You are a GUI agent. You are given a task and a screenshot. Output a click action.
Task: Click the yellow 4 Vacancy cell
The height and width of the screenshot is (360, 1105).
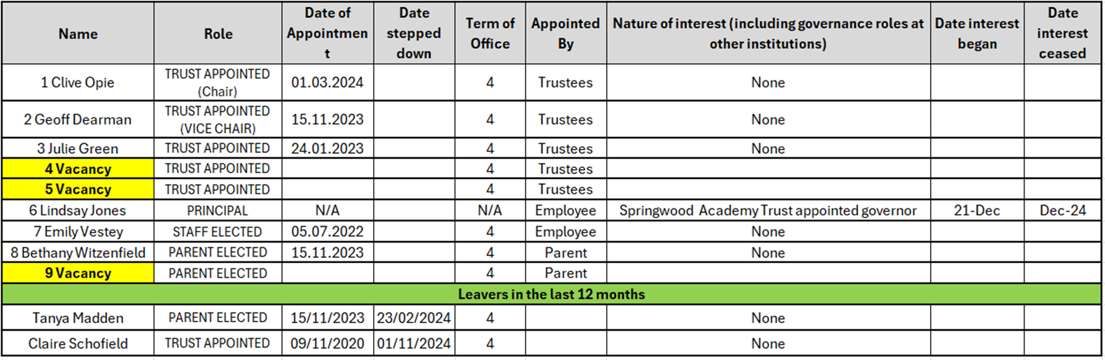[78, 168]
